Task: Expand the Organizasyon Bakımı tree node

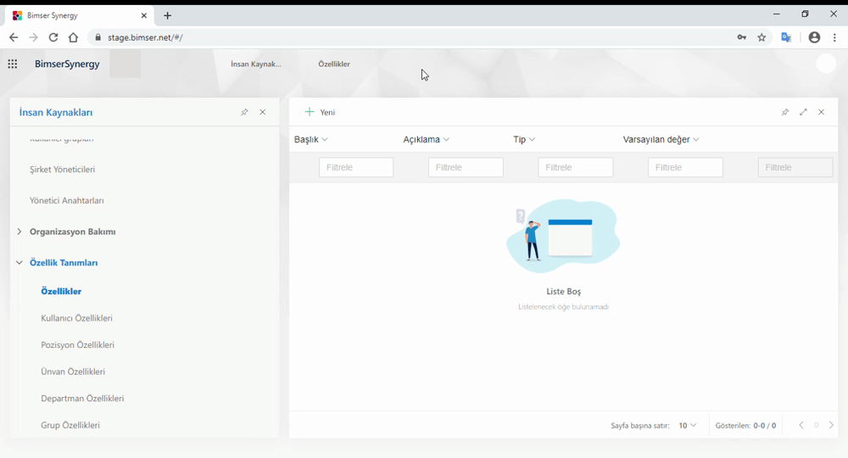Action: (20, 232)
